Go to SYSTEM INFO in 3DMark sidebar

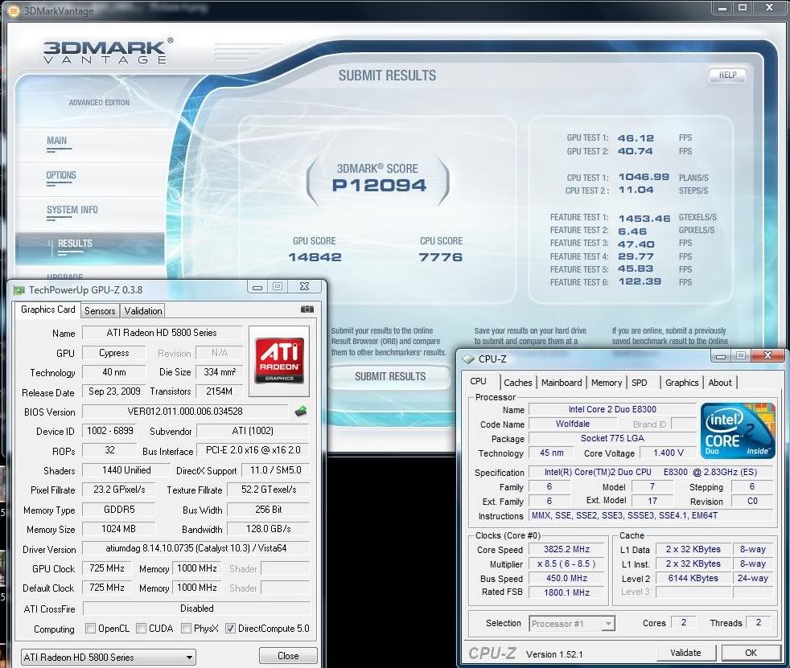click(72, 210)
